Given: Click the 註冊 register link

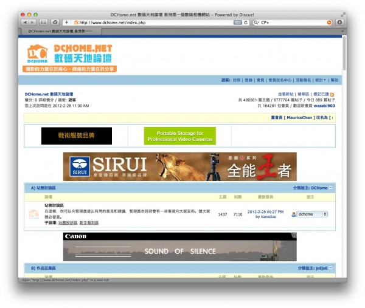Looking at the screenshot, I should [x=237, y=80].
